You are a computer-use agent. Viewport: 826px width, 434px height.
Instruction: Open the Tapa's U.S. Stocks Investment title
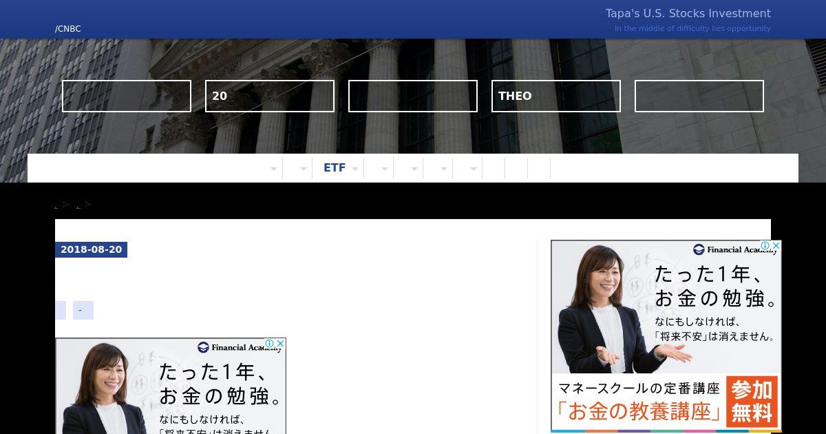tap(688, 14)
